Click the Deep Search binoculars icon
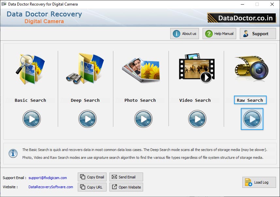Viewport: 280px width, 197px height. tap(85, 69)
